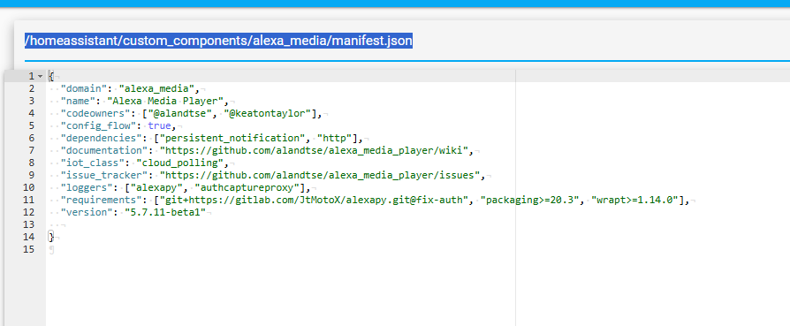Select line number 12 in gutter

point(29,212)
